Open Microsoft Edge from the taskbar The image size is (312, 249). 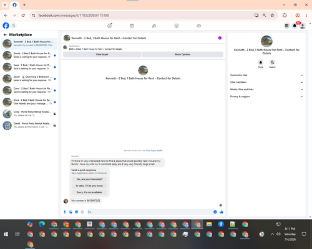click(42, 224)
